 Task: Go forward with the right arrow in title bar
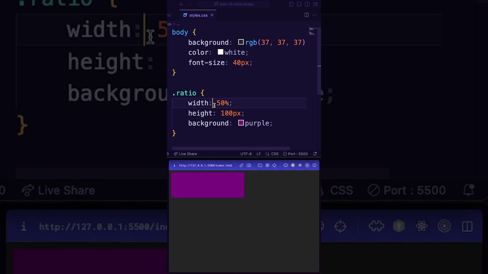190,4
